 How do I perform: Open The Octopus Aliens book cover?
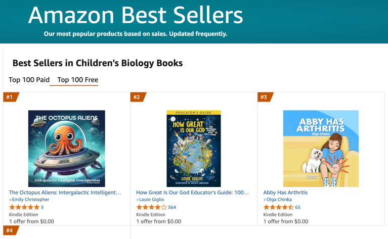(67, 149)
